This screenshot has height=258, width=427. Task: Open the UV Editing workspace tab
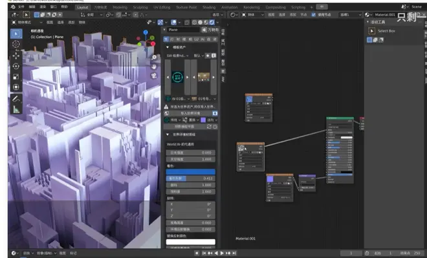point(162,7)
